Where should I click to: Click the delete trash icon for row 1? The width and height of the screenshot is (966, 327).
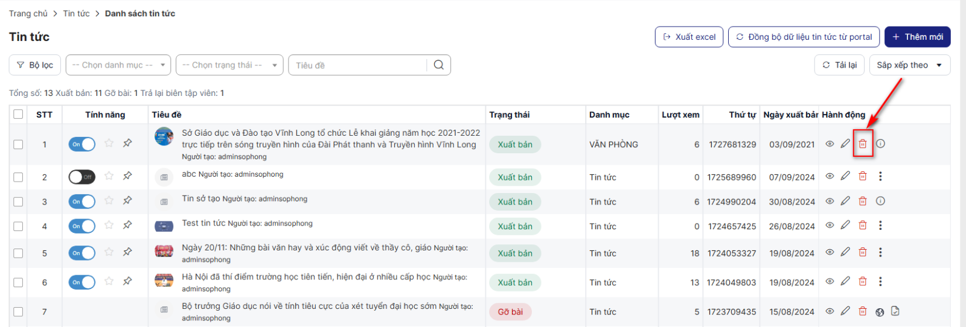863,144
